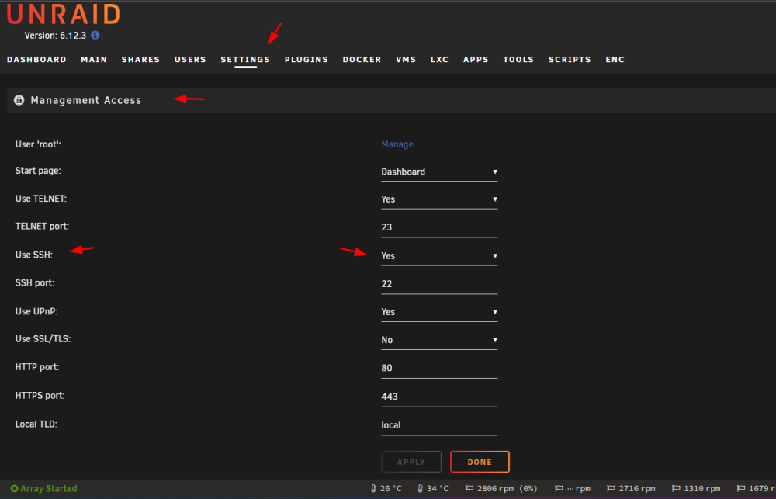This screenshot has width=776, height=499.
Task: Open the Use SSL/TLS dropdown
Action: point(439,340)
